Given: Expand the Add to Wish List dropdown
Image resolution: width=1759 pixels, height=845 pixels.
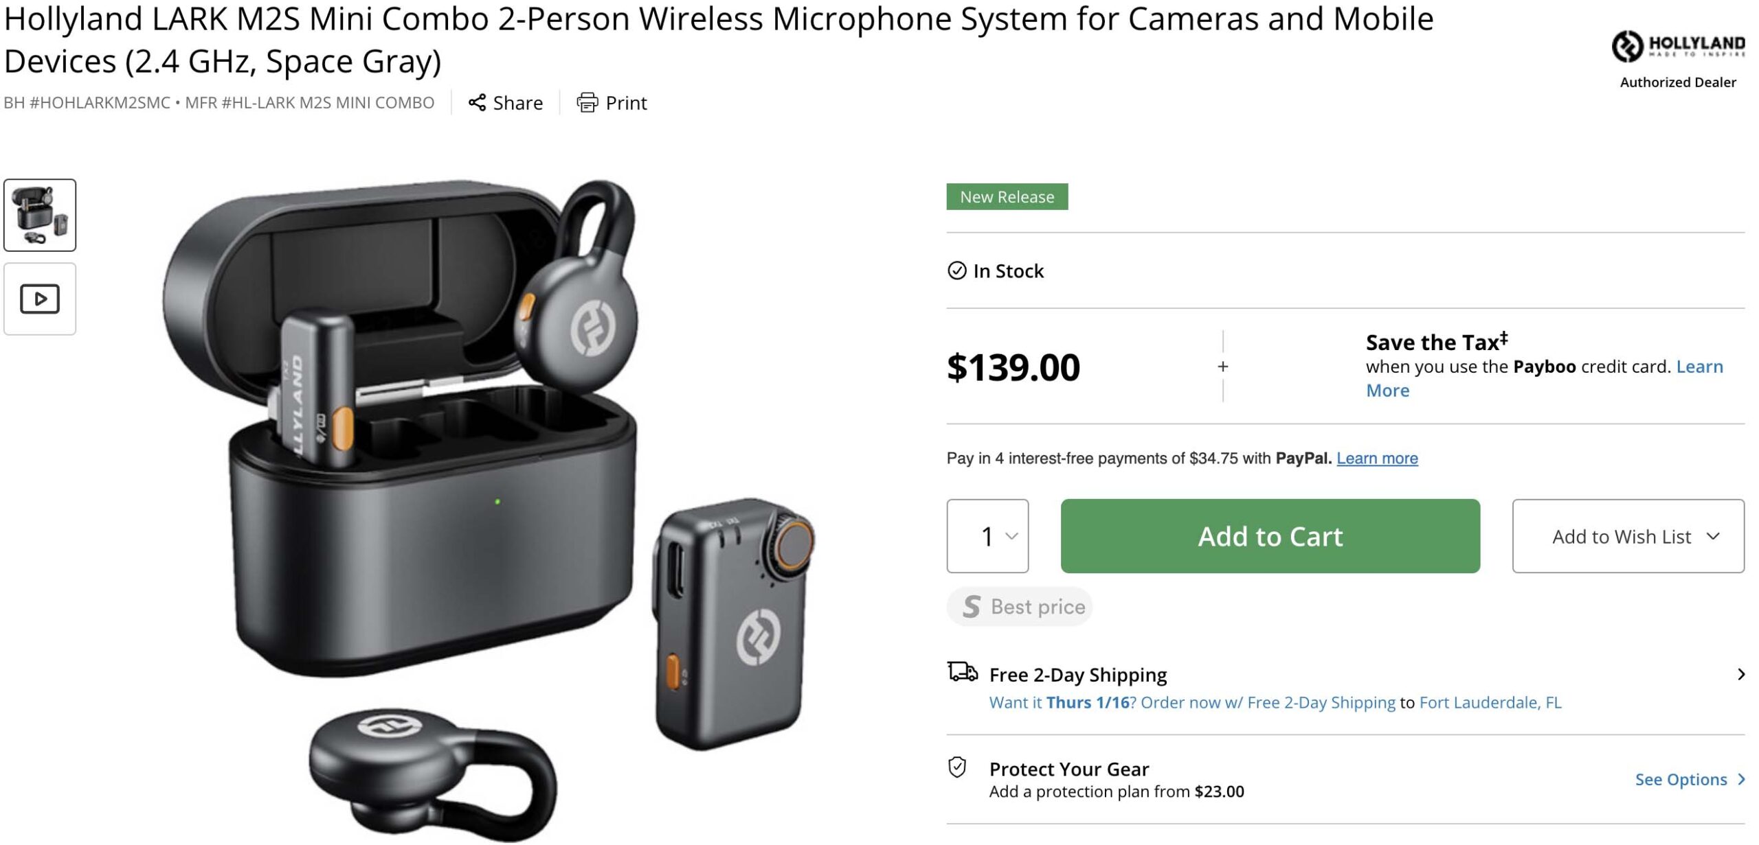Looking at the screenshot, I should point(1628,536).
